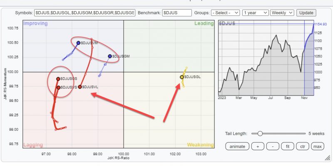Click the Update button
Screen dimensions: 333x166
click(x=306, y=13)
